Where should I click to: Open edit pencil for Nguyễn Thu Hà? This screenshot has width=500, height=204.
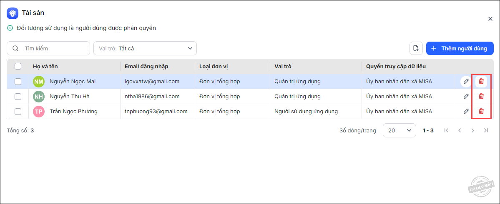point(466,96)
